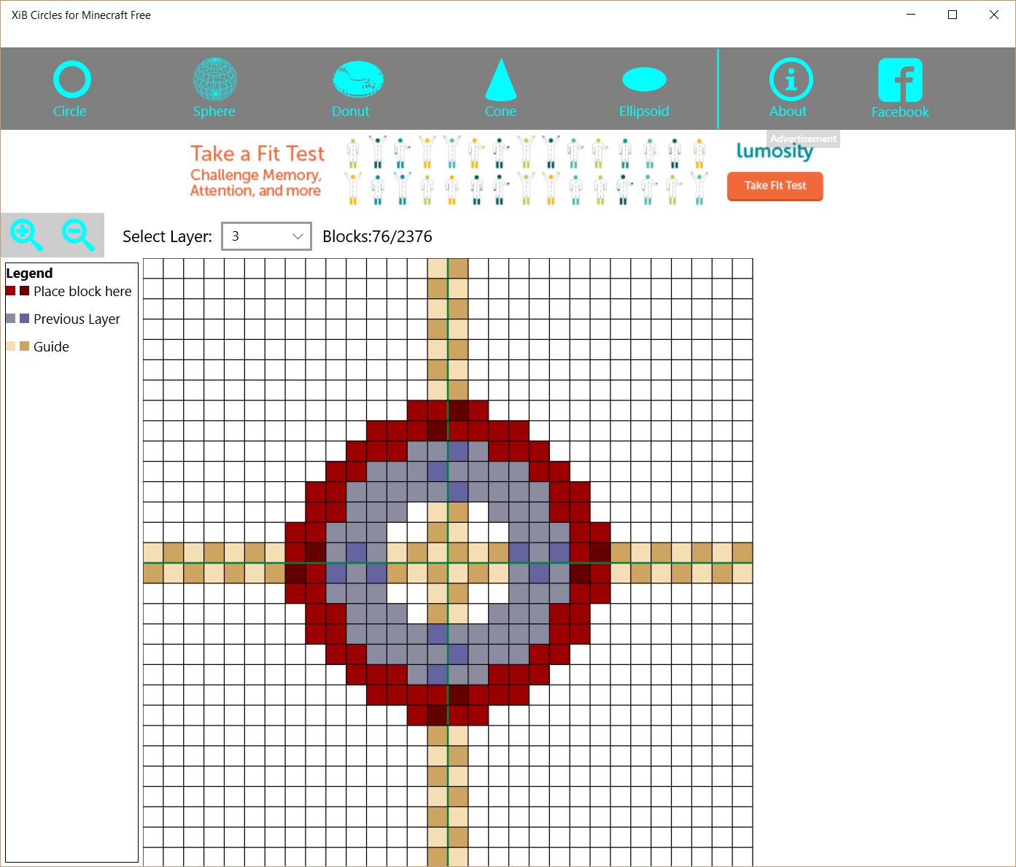Click the Place block here legend text
The height and width of the screenshot is (867, 1016).
(x=82, y=292)
